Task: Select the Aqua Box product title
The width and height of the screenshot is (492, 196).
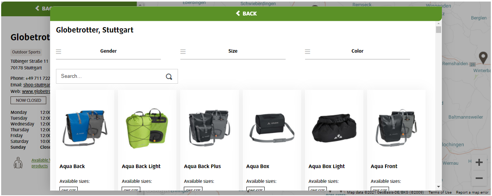Action: point(258,166)
